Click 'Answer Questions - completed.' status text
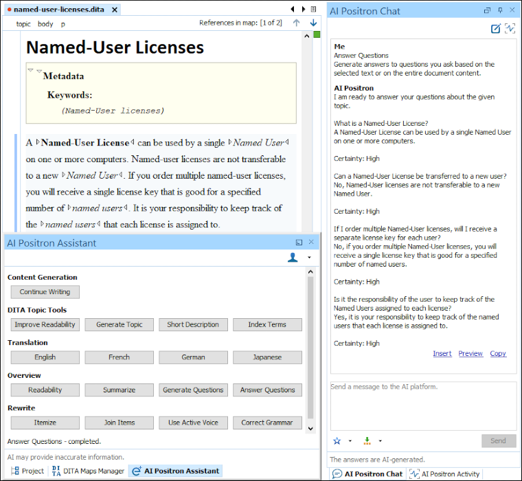The width and height of the screenshot is (522, 481). click(x=54, y=441)
